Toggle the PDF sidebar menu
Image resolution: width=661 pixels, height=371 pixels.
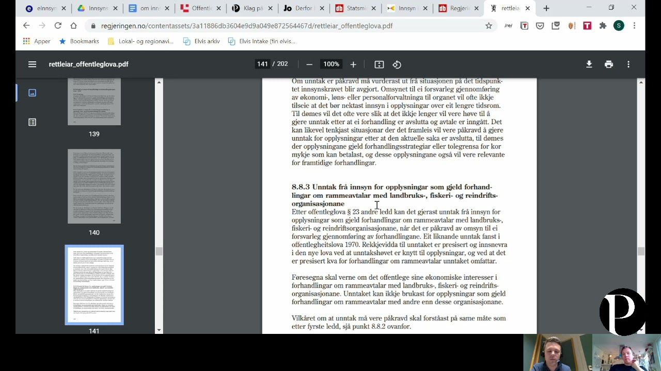[32, 64]
